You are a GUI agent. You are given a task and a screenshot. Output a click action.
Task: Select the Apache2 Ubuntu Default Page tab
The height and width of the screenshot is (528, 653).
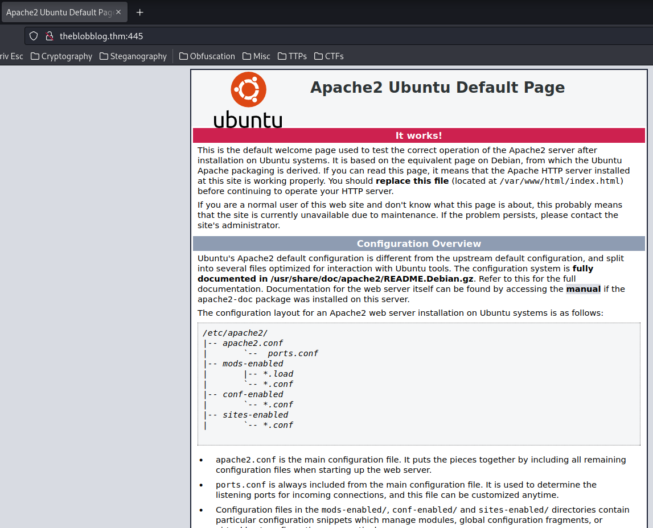64,13
